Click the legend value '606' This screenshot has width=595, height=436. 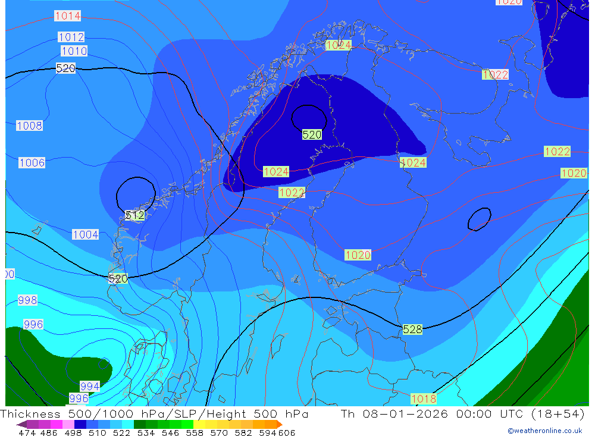click(287, 432)
